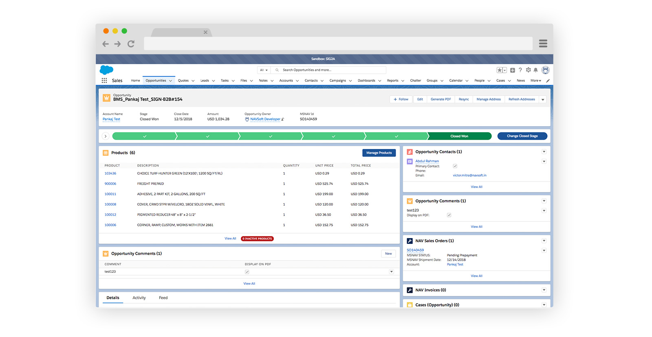Open the News tab

521,81
